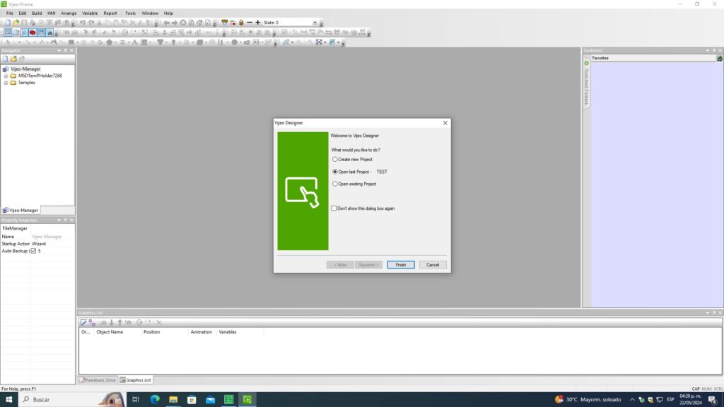The image size is (724, 407).
Task: Select the Open Project icon in the toolbar
Action: pyautogui.click(x=16, y=21)
